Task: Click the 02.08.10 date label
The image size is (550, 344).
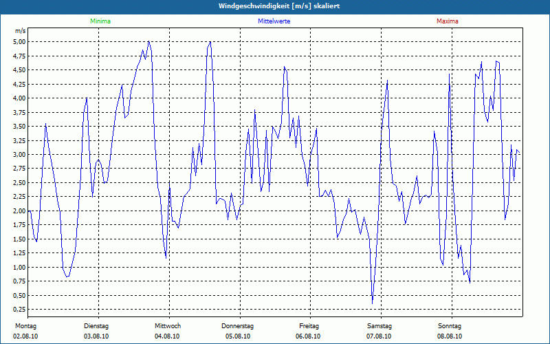Action: (25, 336)
